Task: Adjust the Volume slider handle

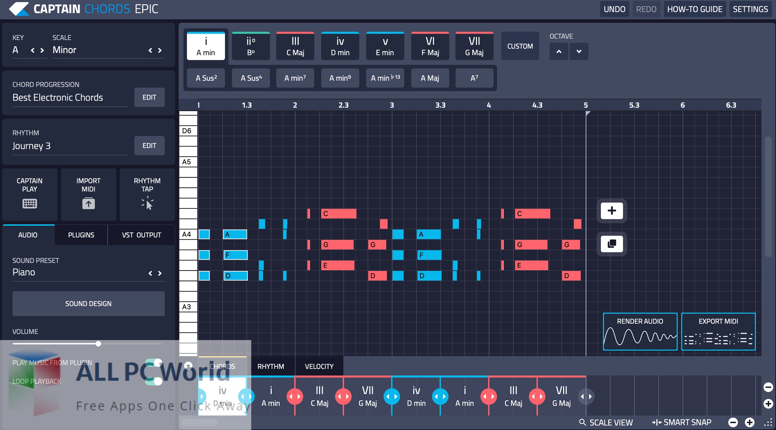Action: click(98, 344)
